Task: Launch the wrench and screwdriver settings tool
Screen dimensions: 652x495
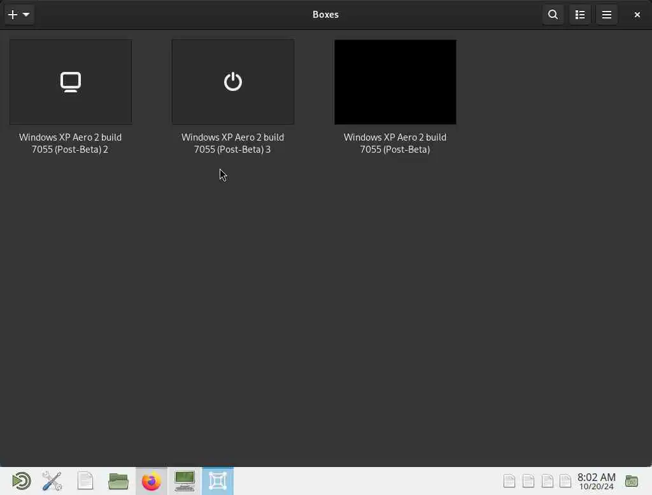Action: (x=52, y=481)
